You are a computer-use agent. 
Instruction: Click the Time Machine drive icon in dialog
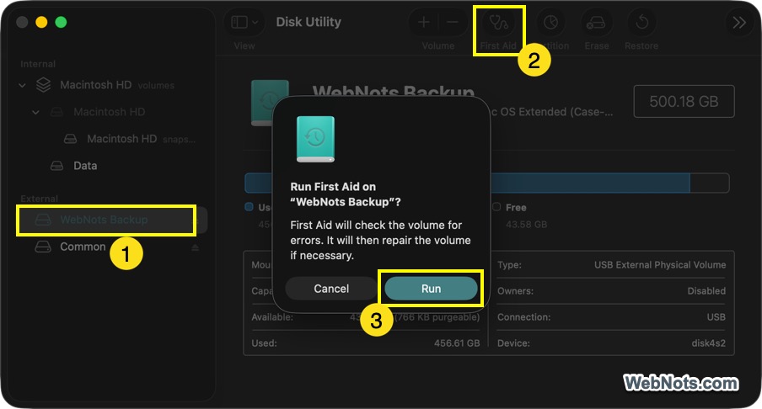tap(315, 139)
